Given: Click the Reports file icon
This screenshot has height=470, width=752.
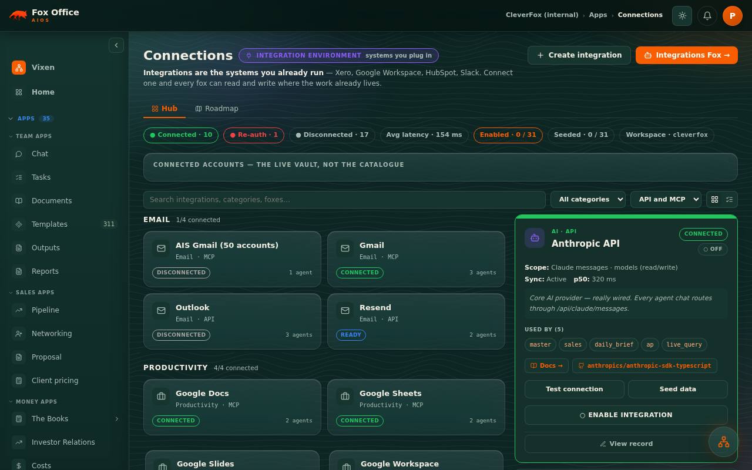Looking at the screenshot, I should 19,271.
